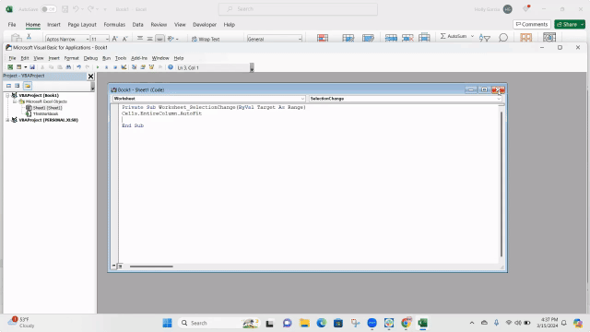Open the Excel Page Layout ribbon tab

[82, 25]
